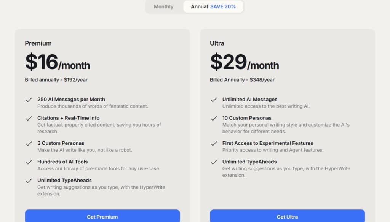Click Billed annually $192/year text
The image size is (390, 222).
point(56,80)
